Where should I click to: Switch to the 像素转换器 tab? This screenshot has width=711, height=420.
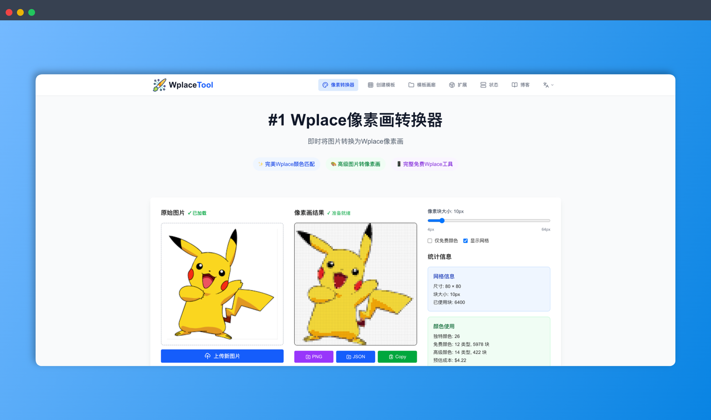[338, 84]
